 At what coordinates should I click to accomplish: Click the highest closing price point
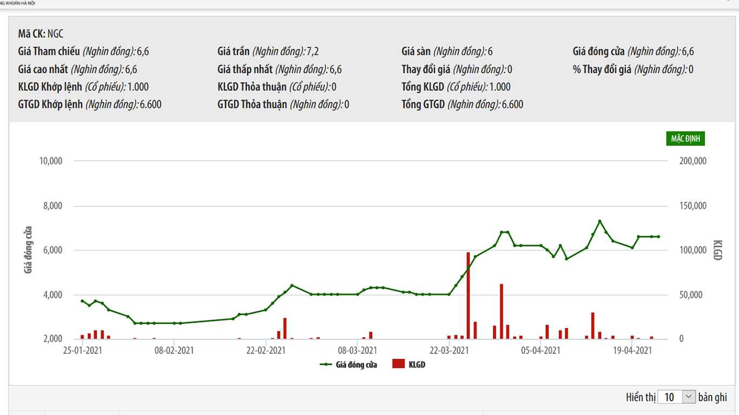599,221
